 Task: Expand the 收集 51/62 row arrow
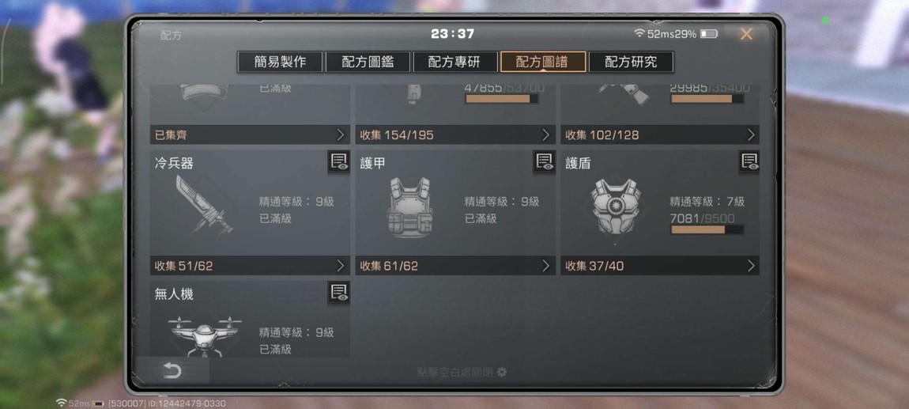click(x=341, y=266)
